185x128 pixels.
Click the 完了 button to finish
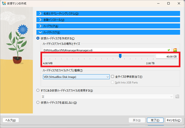155,120
